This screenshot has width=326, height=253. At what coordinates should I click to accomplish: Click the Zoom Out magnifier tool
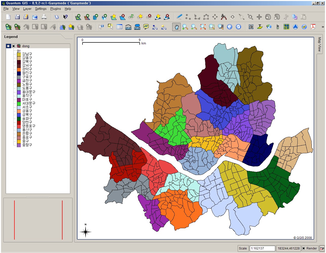(194, 27)
